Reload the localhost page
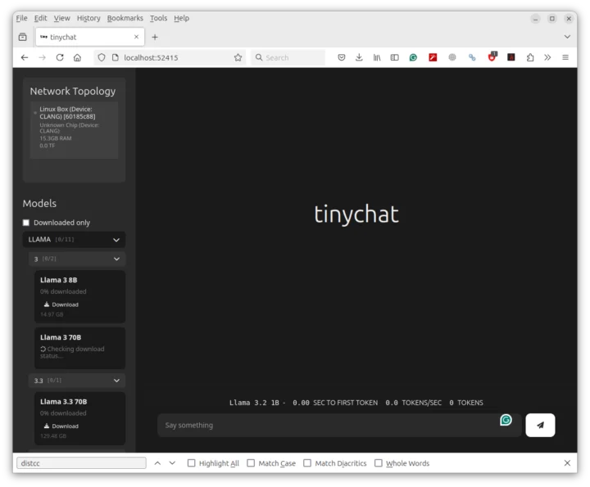 tap(60, 57)
